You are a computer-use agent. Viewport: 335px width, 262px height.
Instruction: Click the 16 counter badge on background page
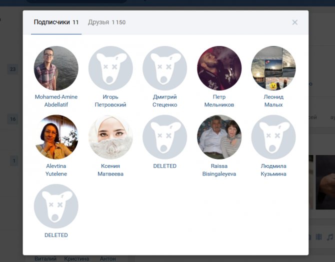(13, 119)
